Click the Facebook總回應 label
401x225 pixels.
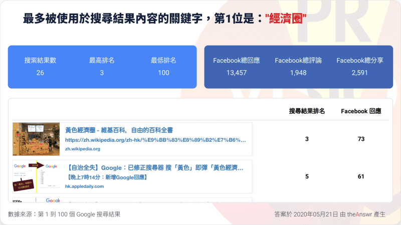tap(237, 60)
